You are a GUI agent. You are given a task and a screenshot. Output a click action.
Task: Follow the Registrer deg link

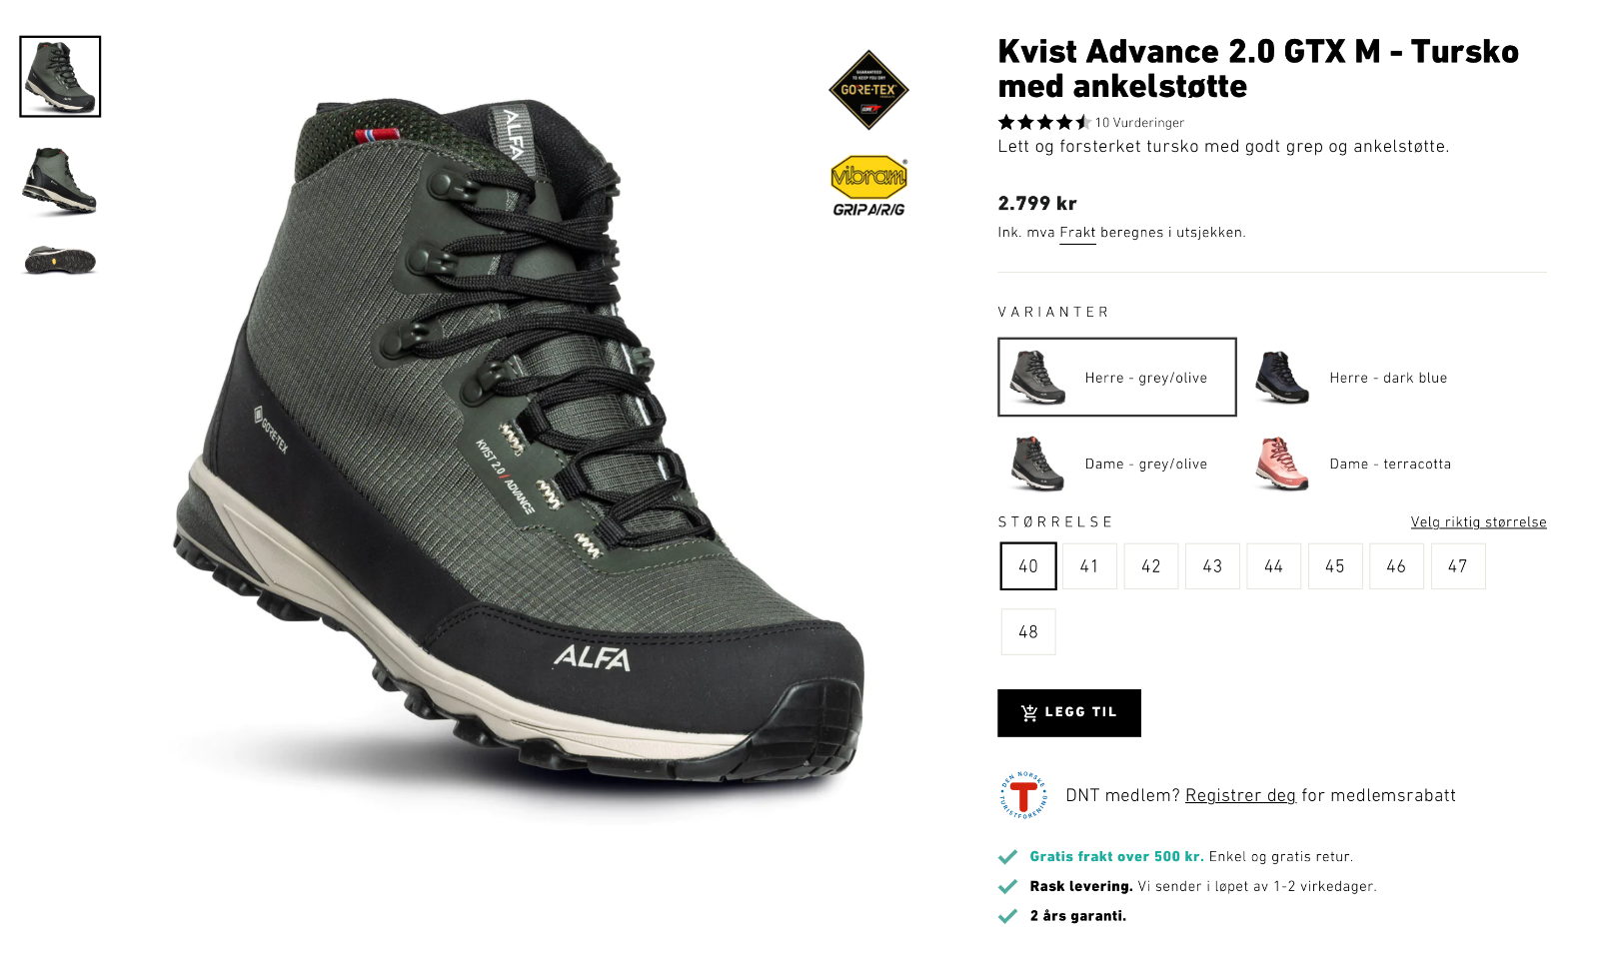1240,795
